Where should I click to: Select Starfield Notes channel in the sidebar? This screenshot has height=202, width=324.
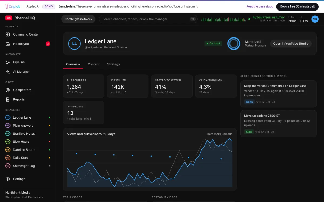tap(28, 134)
